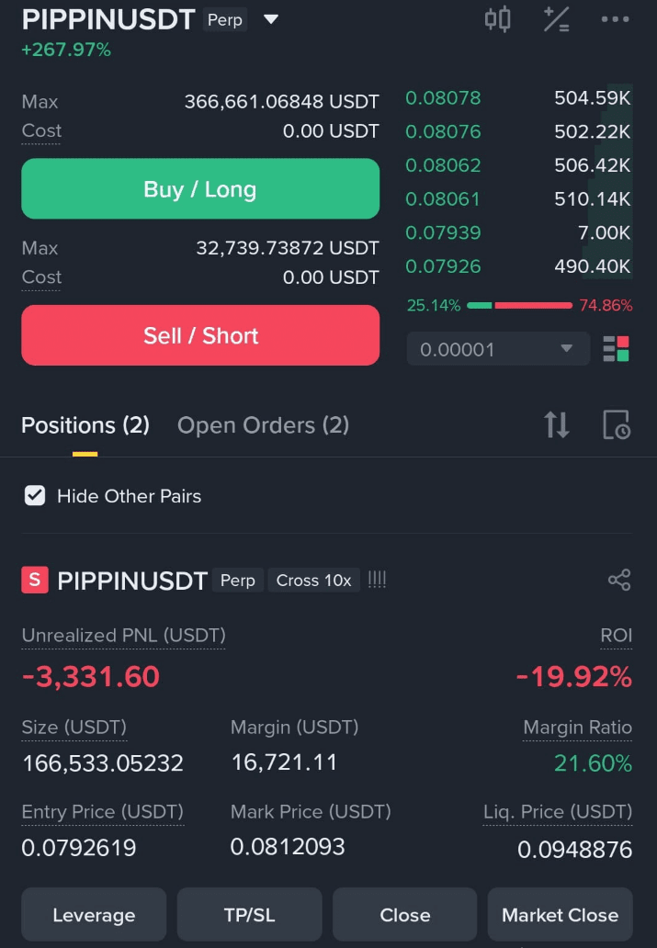Screen dimensions: 657x948
Task: Open the calculator plus-minus icon
Action: (x=556, y=19)
